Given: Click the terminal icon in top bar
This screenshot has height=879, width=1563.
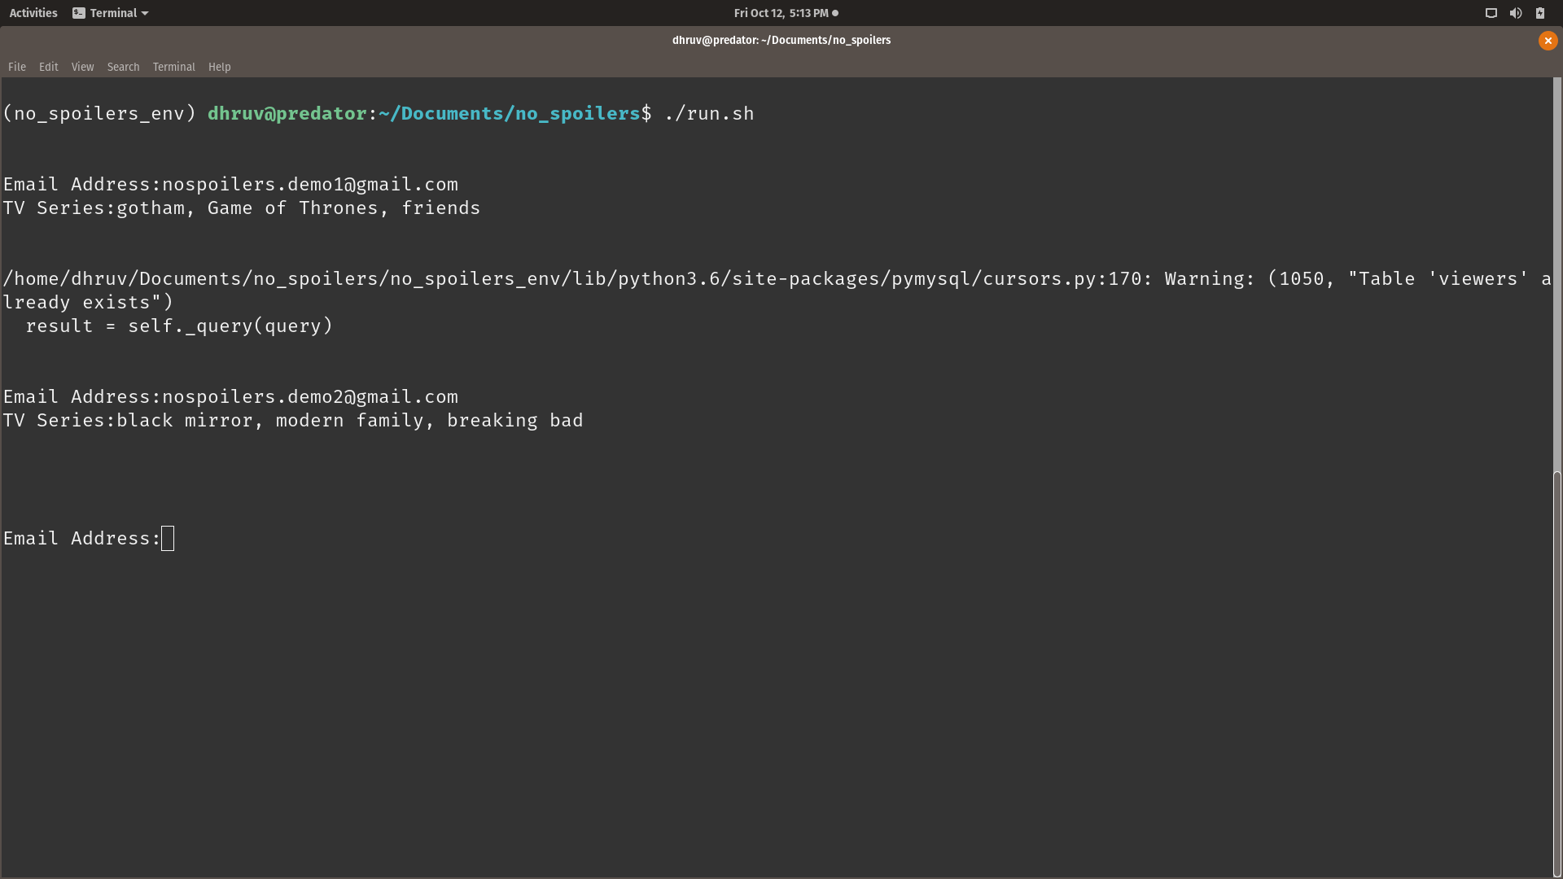Looking at the screenshot, I should click(79, 13).
